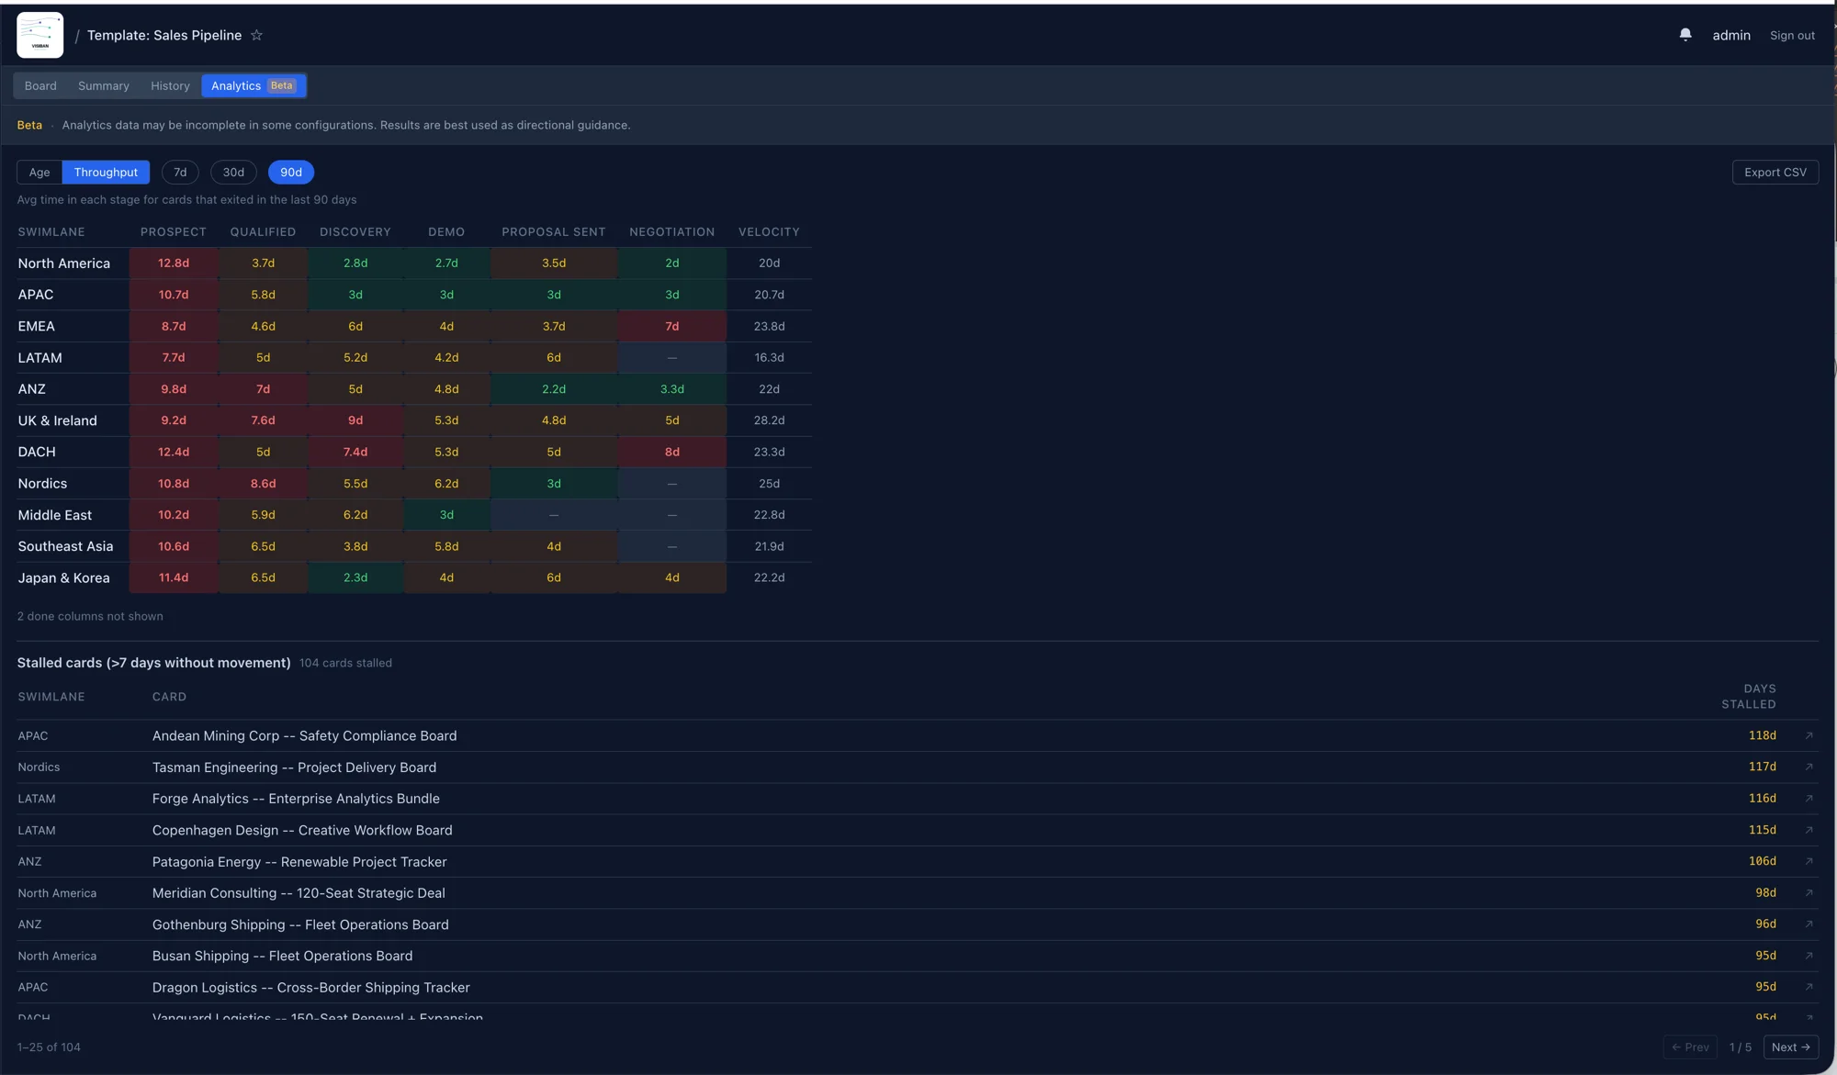Open Busan Shipping card via its arrow icon
This screenshot has height=1075, width=1837.
1809,956
